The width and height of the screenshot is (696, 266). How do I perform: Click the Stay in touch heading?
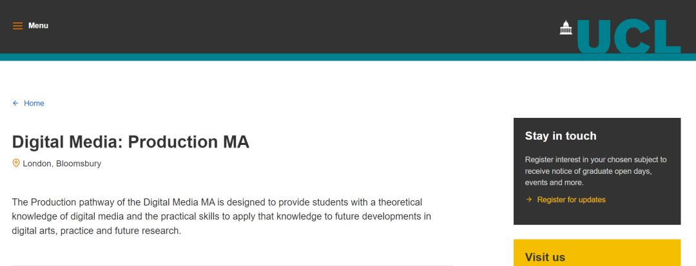(561, 136)
